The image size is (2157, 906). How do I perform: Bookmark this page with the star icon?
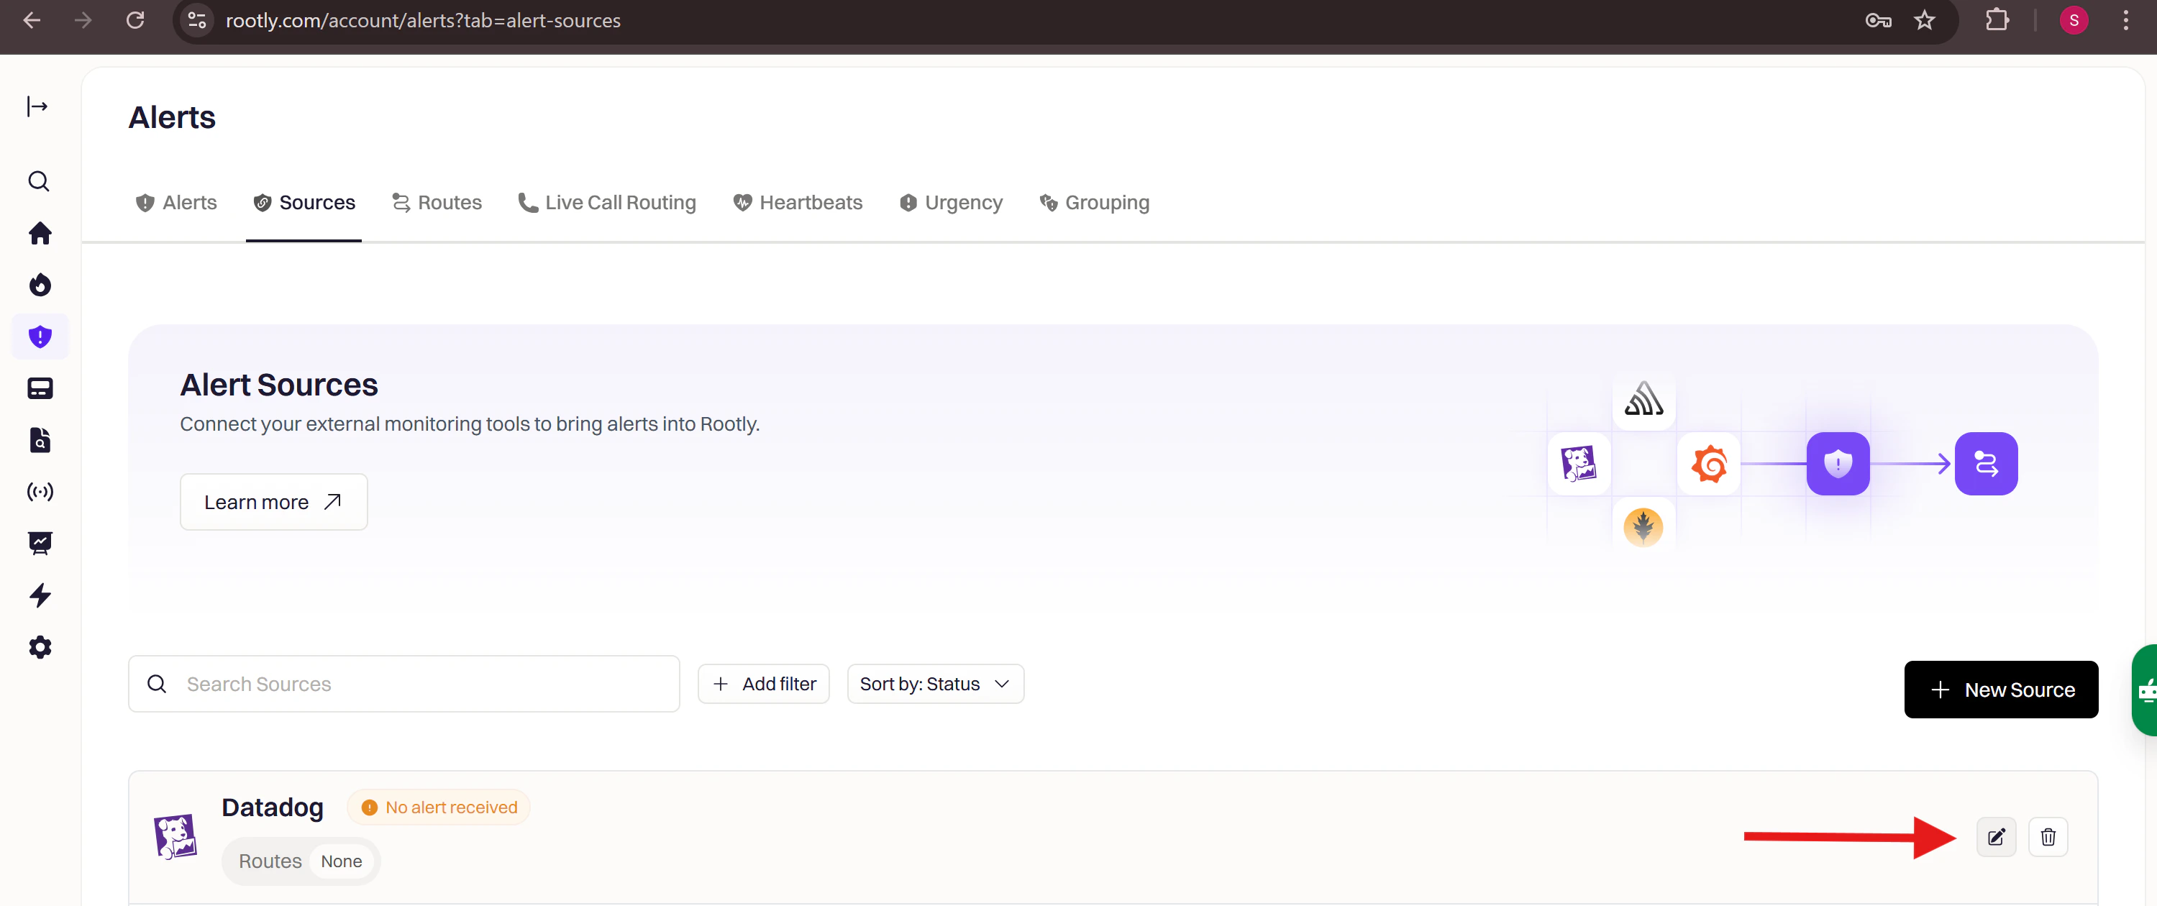(x=1924, y=20)
